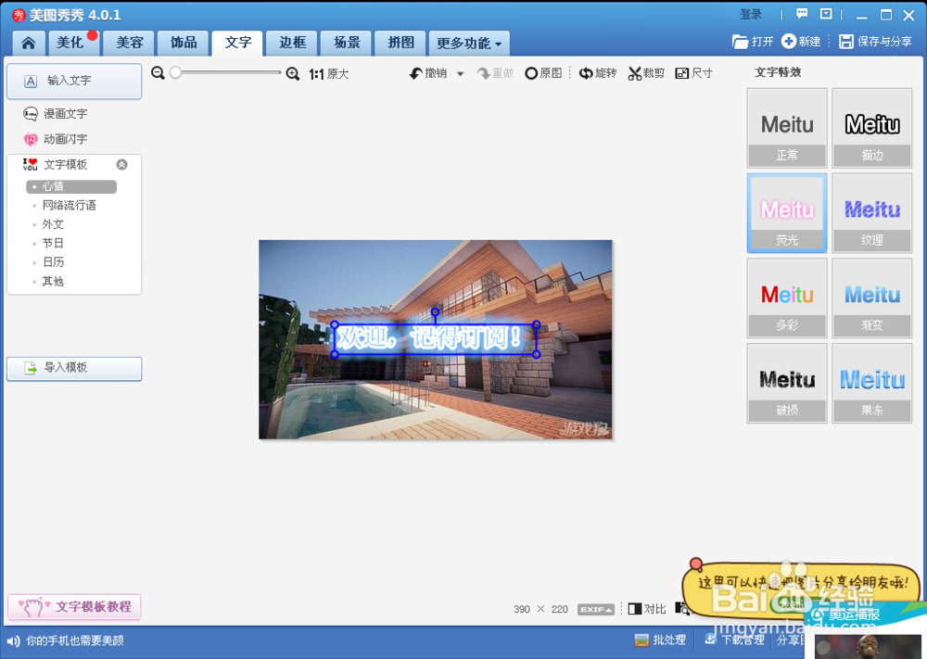The width and height of the screenshot is (927, 659).
Task: Open the title bar menu dropdown icon
Action: (x=826, y=14)
